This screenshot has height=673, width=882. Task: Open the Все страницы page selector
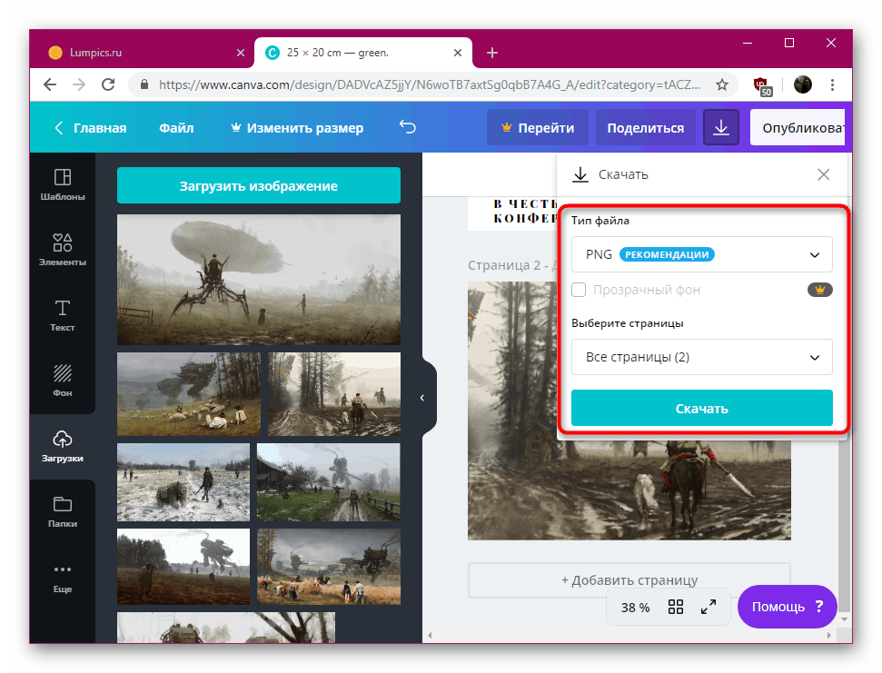click(701, 357)
